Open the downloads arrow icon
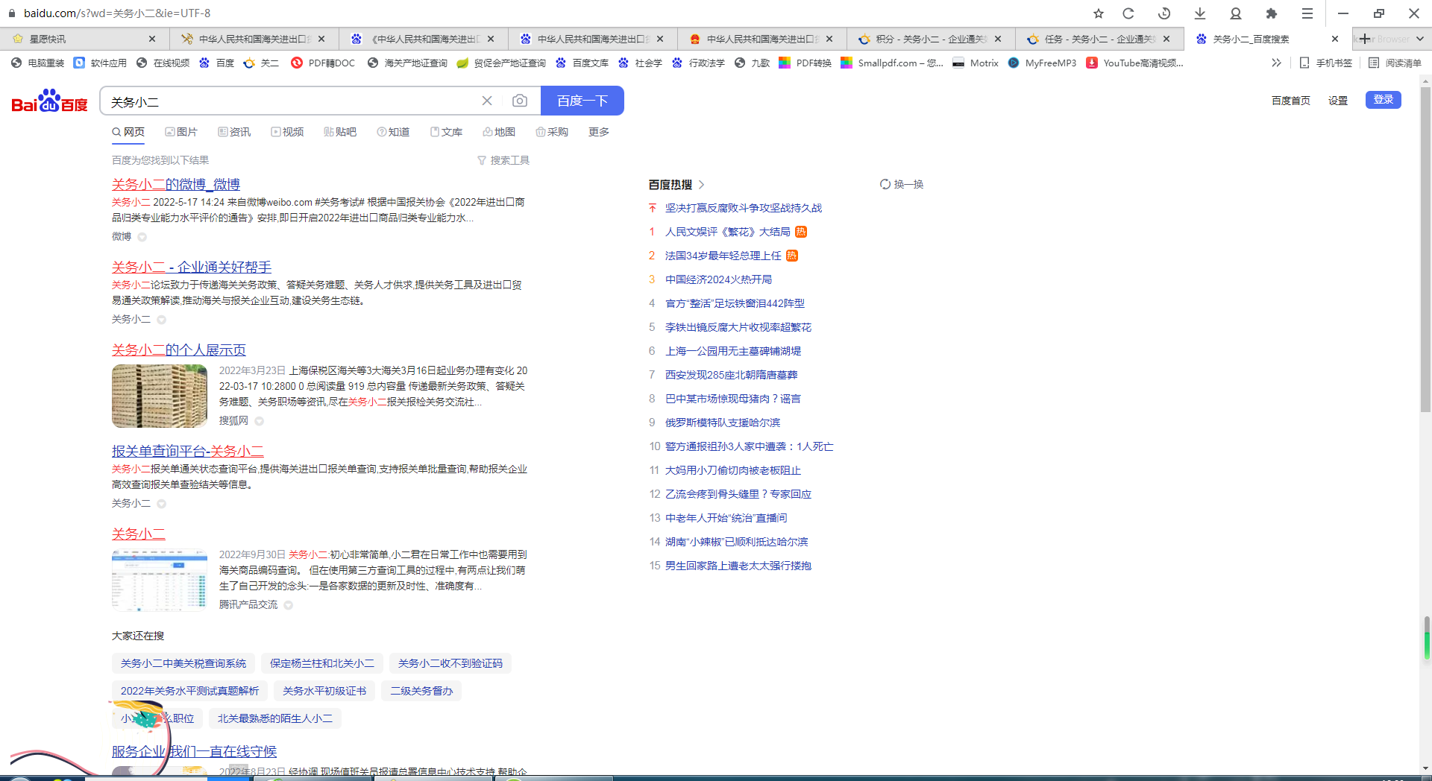This screenshot has width=1432, height=781. click(1200, 13)
